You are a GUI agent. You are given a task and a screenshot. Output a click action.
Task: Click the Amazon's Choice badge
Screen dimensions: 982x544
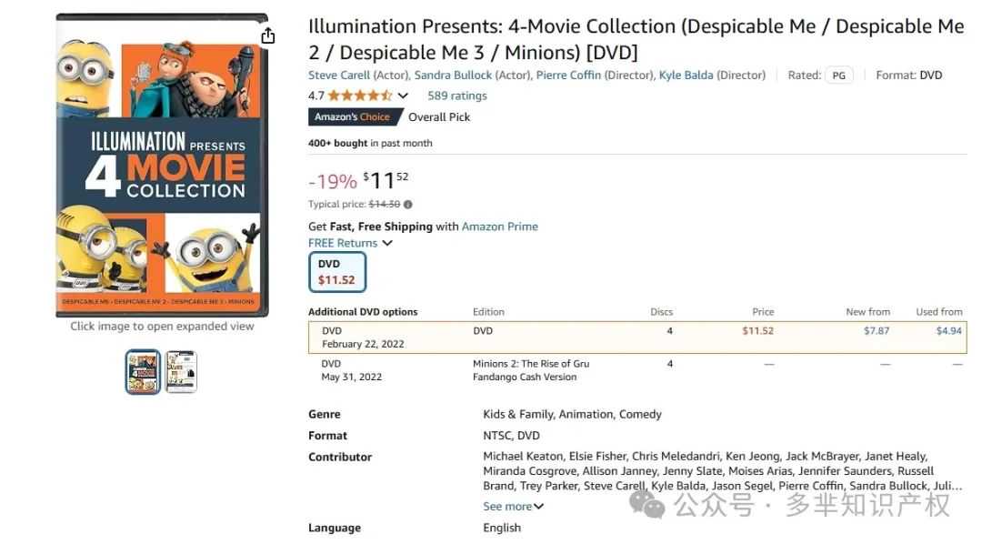pos(352,117)
